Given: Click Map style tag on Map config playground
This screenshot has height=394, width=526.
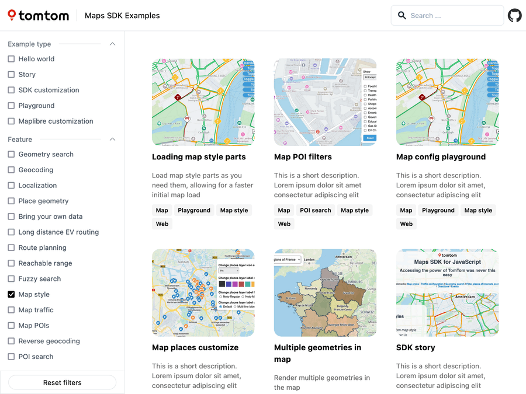Looking at the screenshot, I should coord(478,210).
